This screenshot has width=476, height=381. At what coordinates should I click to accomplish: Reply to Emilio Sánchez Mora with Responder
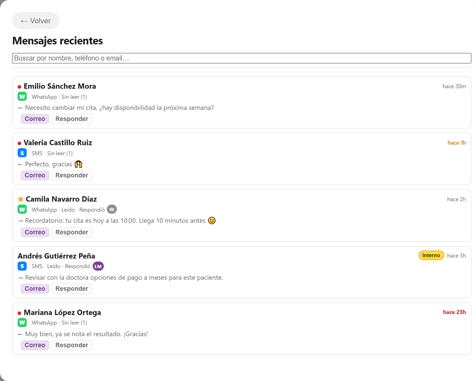[x=72, y=119]
